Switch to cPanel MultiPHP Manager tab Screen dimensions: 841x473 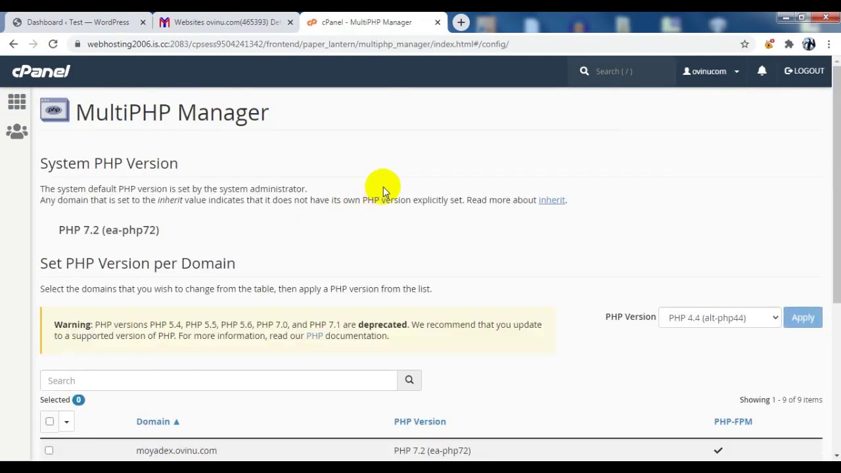pos(374,22)
